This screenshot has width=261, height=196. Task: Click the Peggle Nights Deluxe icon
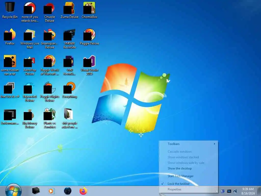[x=50, y=92]
